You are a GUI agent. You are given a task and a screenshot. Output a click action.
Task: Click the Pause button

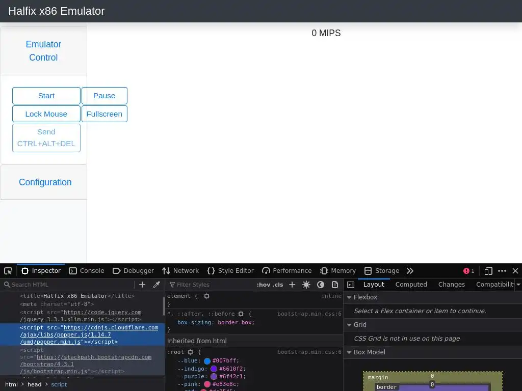104,96
